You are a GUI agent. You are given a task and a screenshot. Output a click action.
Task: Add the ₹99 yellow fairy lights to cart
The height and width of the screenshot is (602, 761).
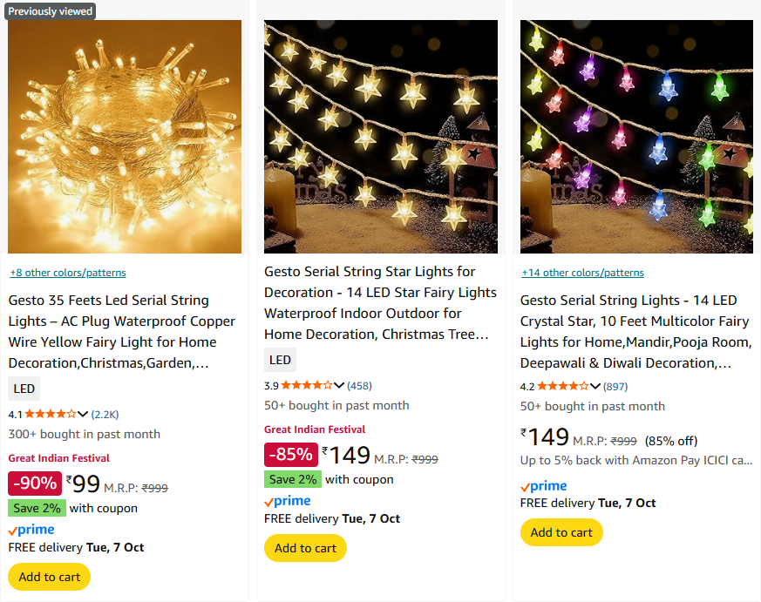50,577
